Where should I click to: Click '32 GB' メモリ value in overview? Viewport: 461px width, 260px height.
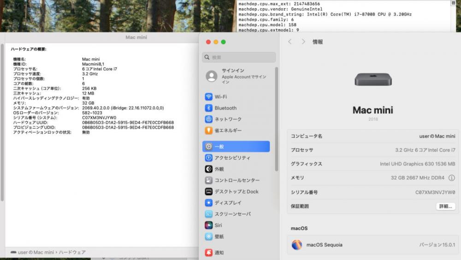click(x=88, y=103)
